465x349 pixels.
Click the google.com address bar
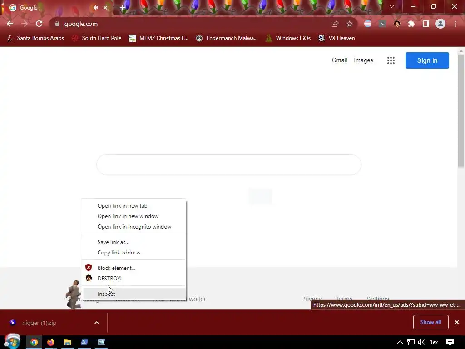[x=190, y=24]
